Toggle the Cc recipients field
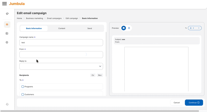Viewport: 207px width, 112px height. coord(93,75)
